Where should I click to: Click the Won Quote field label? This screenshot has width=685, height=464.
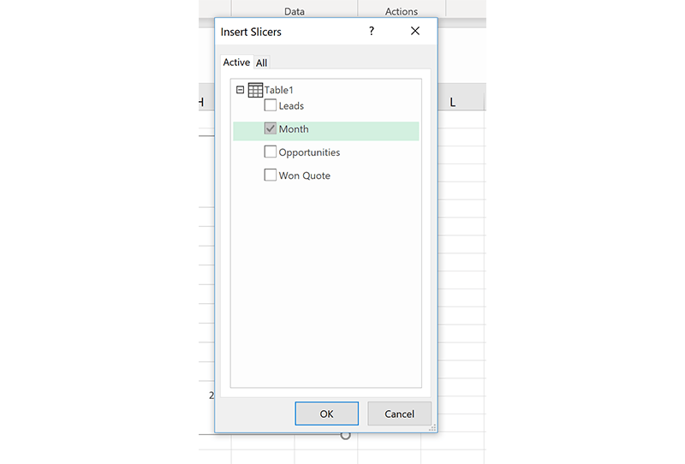(305, 175)
